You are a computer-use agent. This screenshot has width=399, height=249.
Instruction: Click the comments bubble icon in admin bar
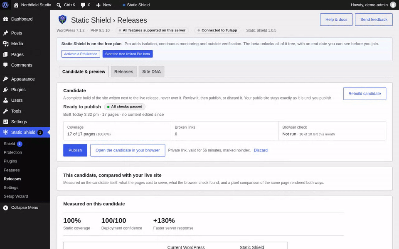pos(83,5)
